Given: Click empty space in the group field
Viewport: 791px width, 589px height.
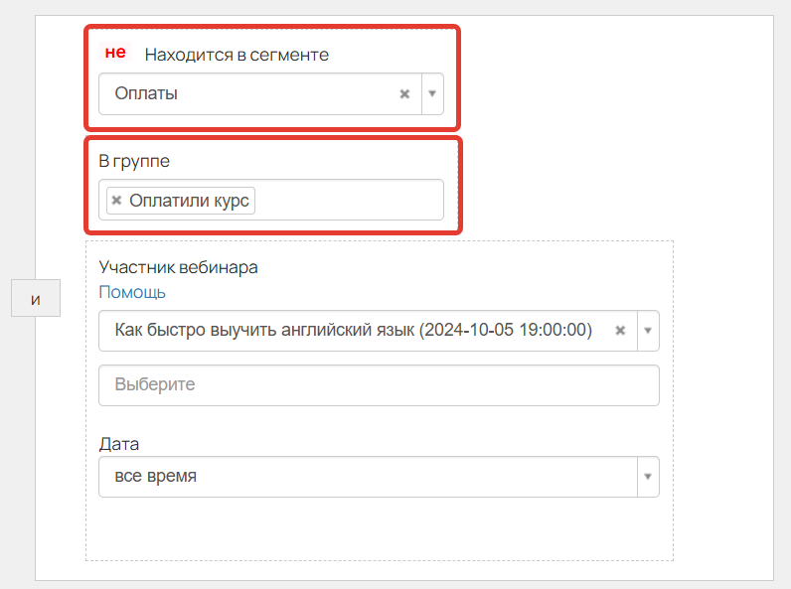Looking at the screenshot, I should click(348, 201).
